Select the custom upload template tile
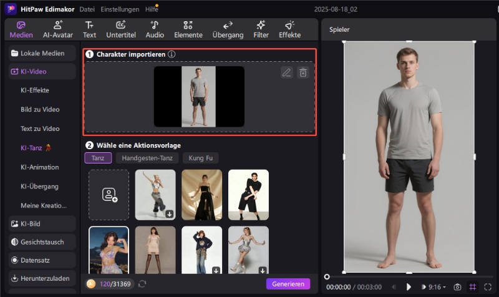Image resolution: width=499 pixels, height=297 pixels. coord(109,195)
